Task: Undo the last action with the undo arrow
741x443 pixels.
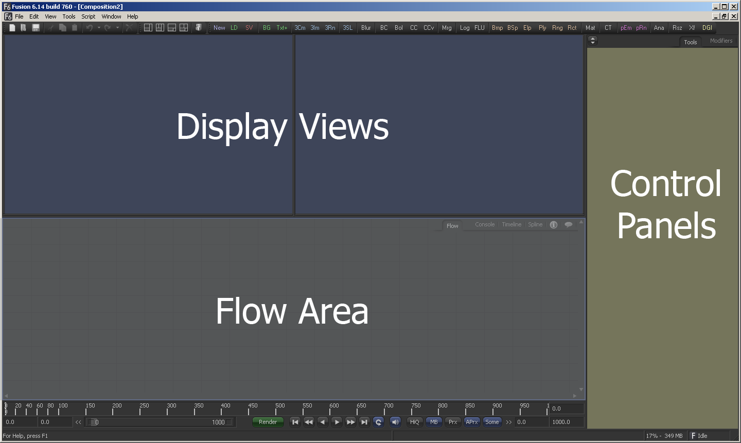Action: [x=90, y=28]
